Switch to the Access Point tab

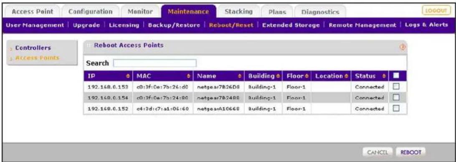[x=32, y=12]
